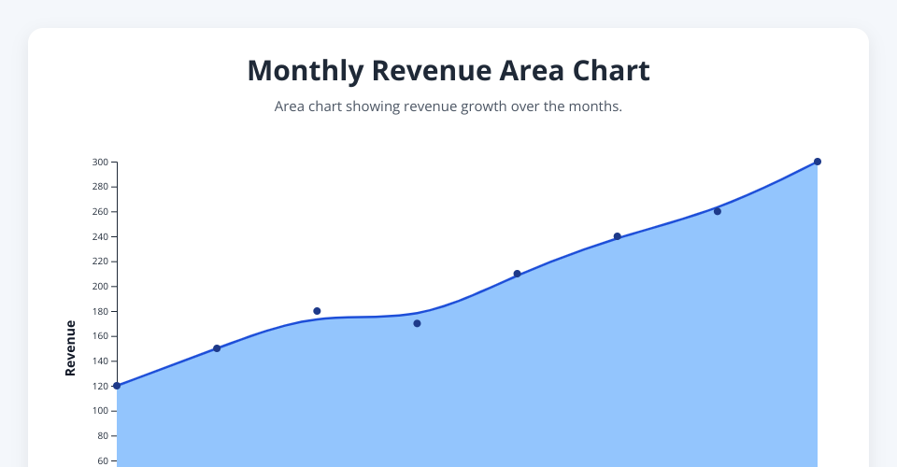Select the 240 tick label on y-axis
The image size is (897, 467).
coord(100,237)
